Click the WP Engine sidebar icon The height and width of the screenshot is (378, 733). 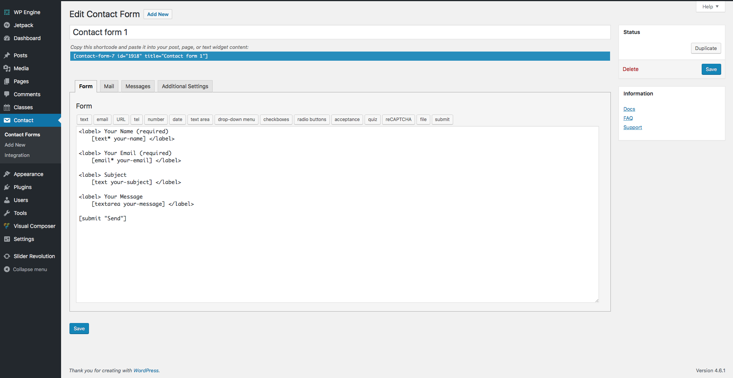[x=7, y=12]
